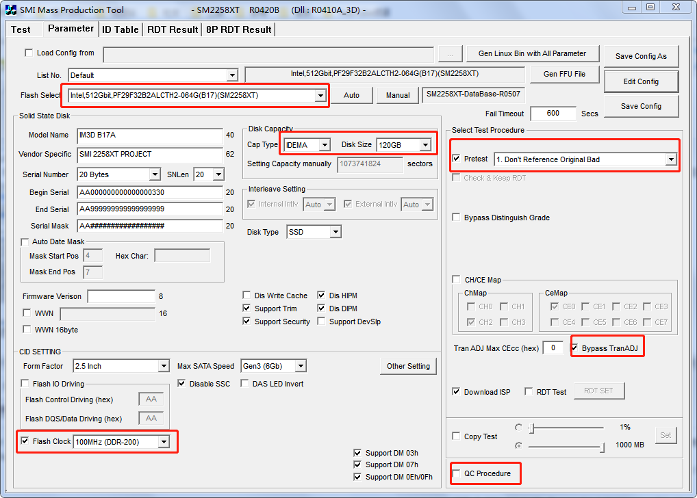
Task: Toggle the WWN 16byte checkbox
Action: point(27,330)
